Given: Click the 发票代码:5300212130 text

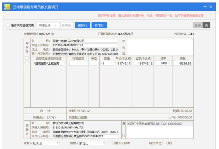Looking at the screenshot, I should click(39, 34).
